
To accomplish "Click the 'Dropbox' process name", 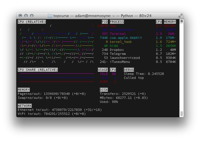I will (x=117, y=50).
